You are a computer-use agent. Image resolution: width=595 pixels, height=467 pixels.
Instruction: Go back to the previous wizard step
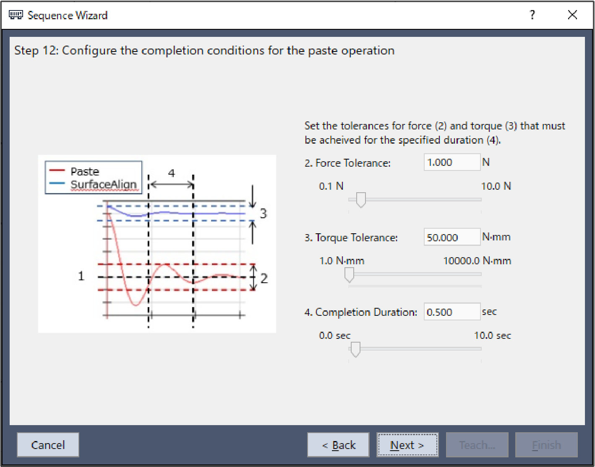tap(338, 445)
